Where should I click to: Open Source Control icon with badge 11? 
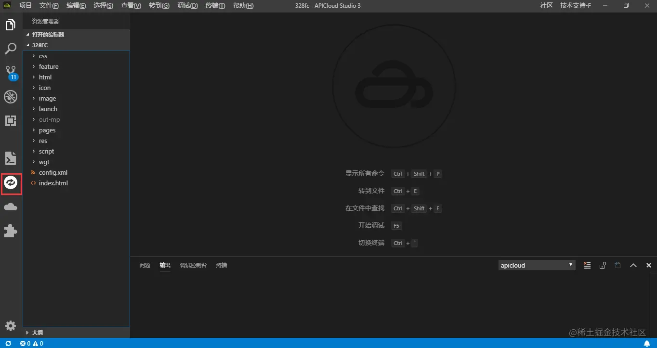click(x=11, y=73)
